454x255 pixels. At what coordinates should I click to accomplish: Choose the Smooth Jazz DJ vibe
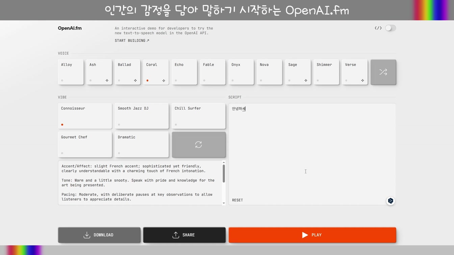coord(142,116)
